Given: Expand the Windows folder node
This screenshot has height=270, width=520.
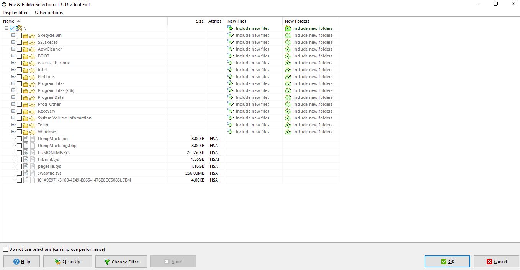Looking at the screenshot, I should (13, 132).
